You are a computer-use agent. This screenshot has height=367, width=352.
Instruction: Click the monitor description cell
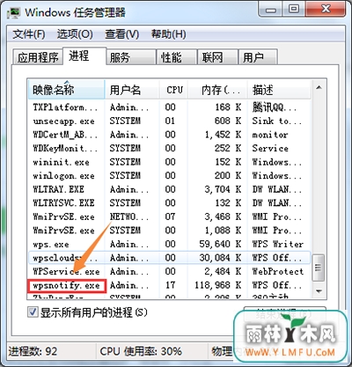point(270,135)
